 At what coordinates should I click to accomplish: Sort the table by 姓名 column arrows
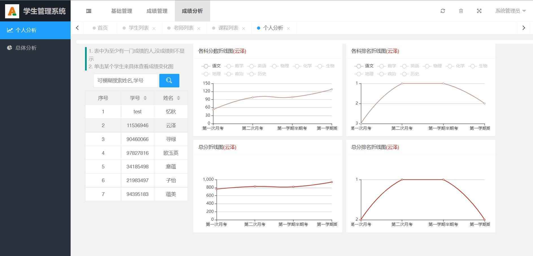(x=179, y=98)
